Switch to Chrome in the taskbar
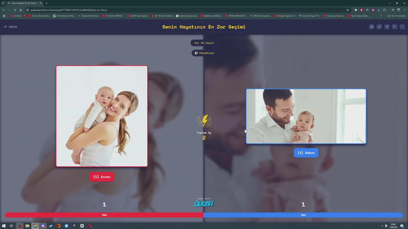This screenshot has width=408, height=229. point(35,226)
